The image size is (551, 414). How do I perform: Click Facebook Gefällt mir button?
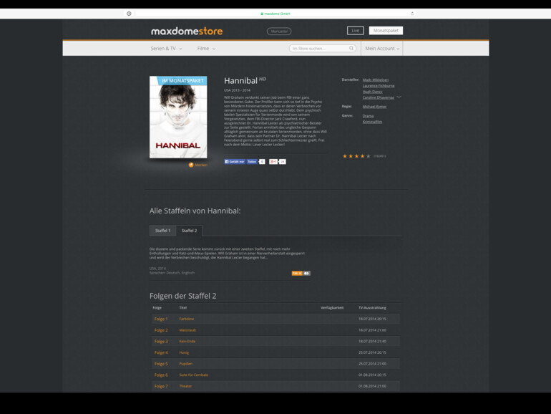coord(235,161)
